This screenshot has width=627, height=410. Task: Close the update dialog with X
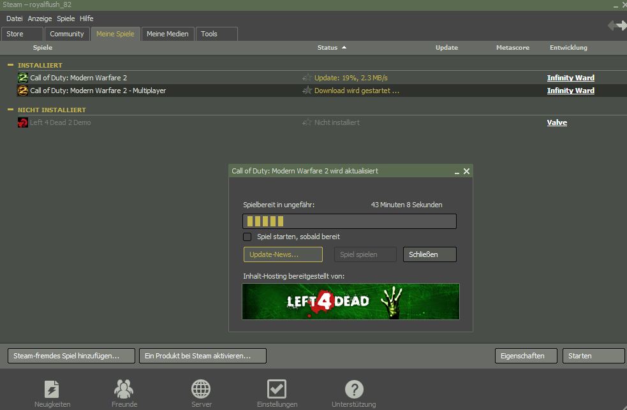[466, 171]
